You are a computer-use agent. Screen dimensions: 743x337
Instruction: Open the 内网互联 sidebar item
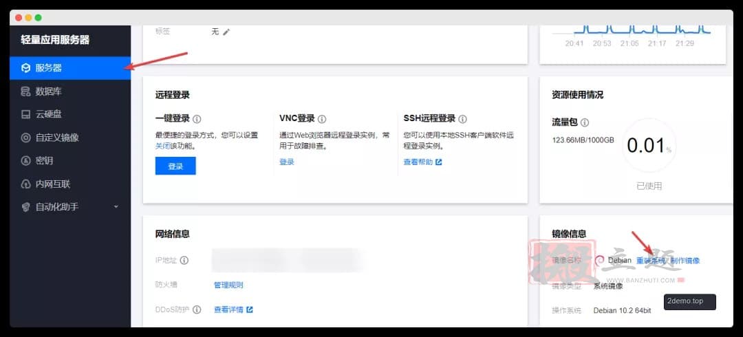(x=70, y=184)
